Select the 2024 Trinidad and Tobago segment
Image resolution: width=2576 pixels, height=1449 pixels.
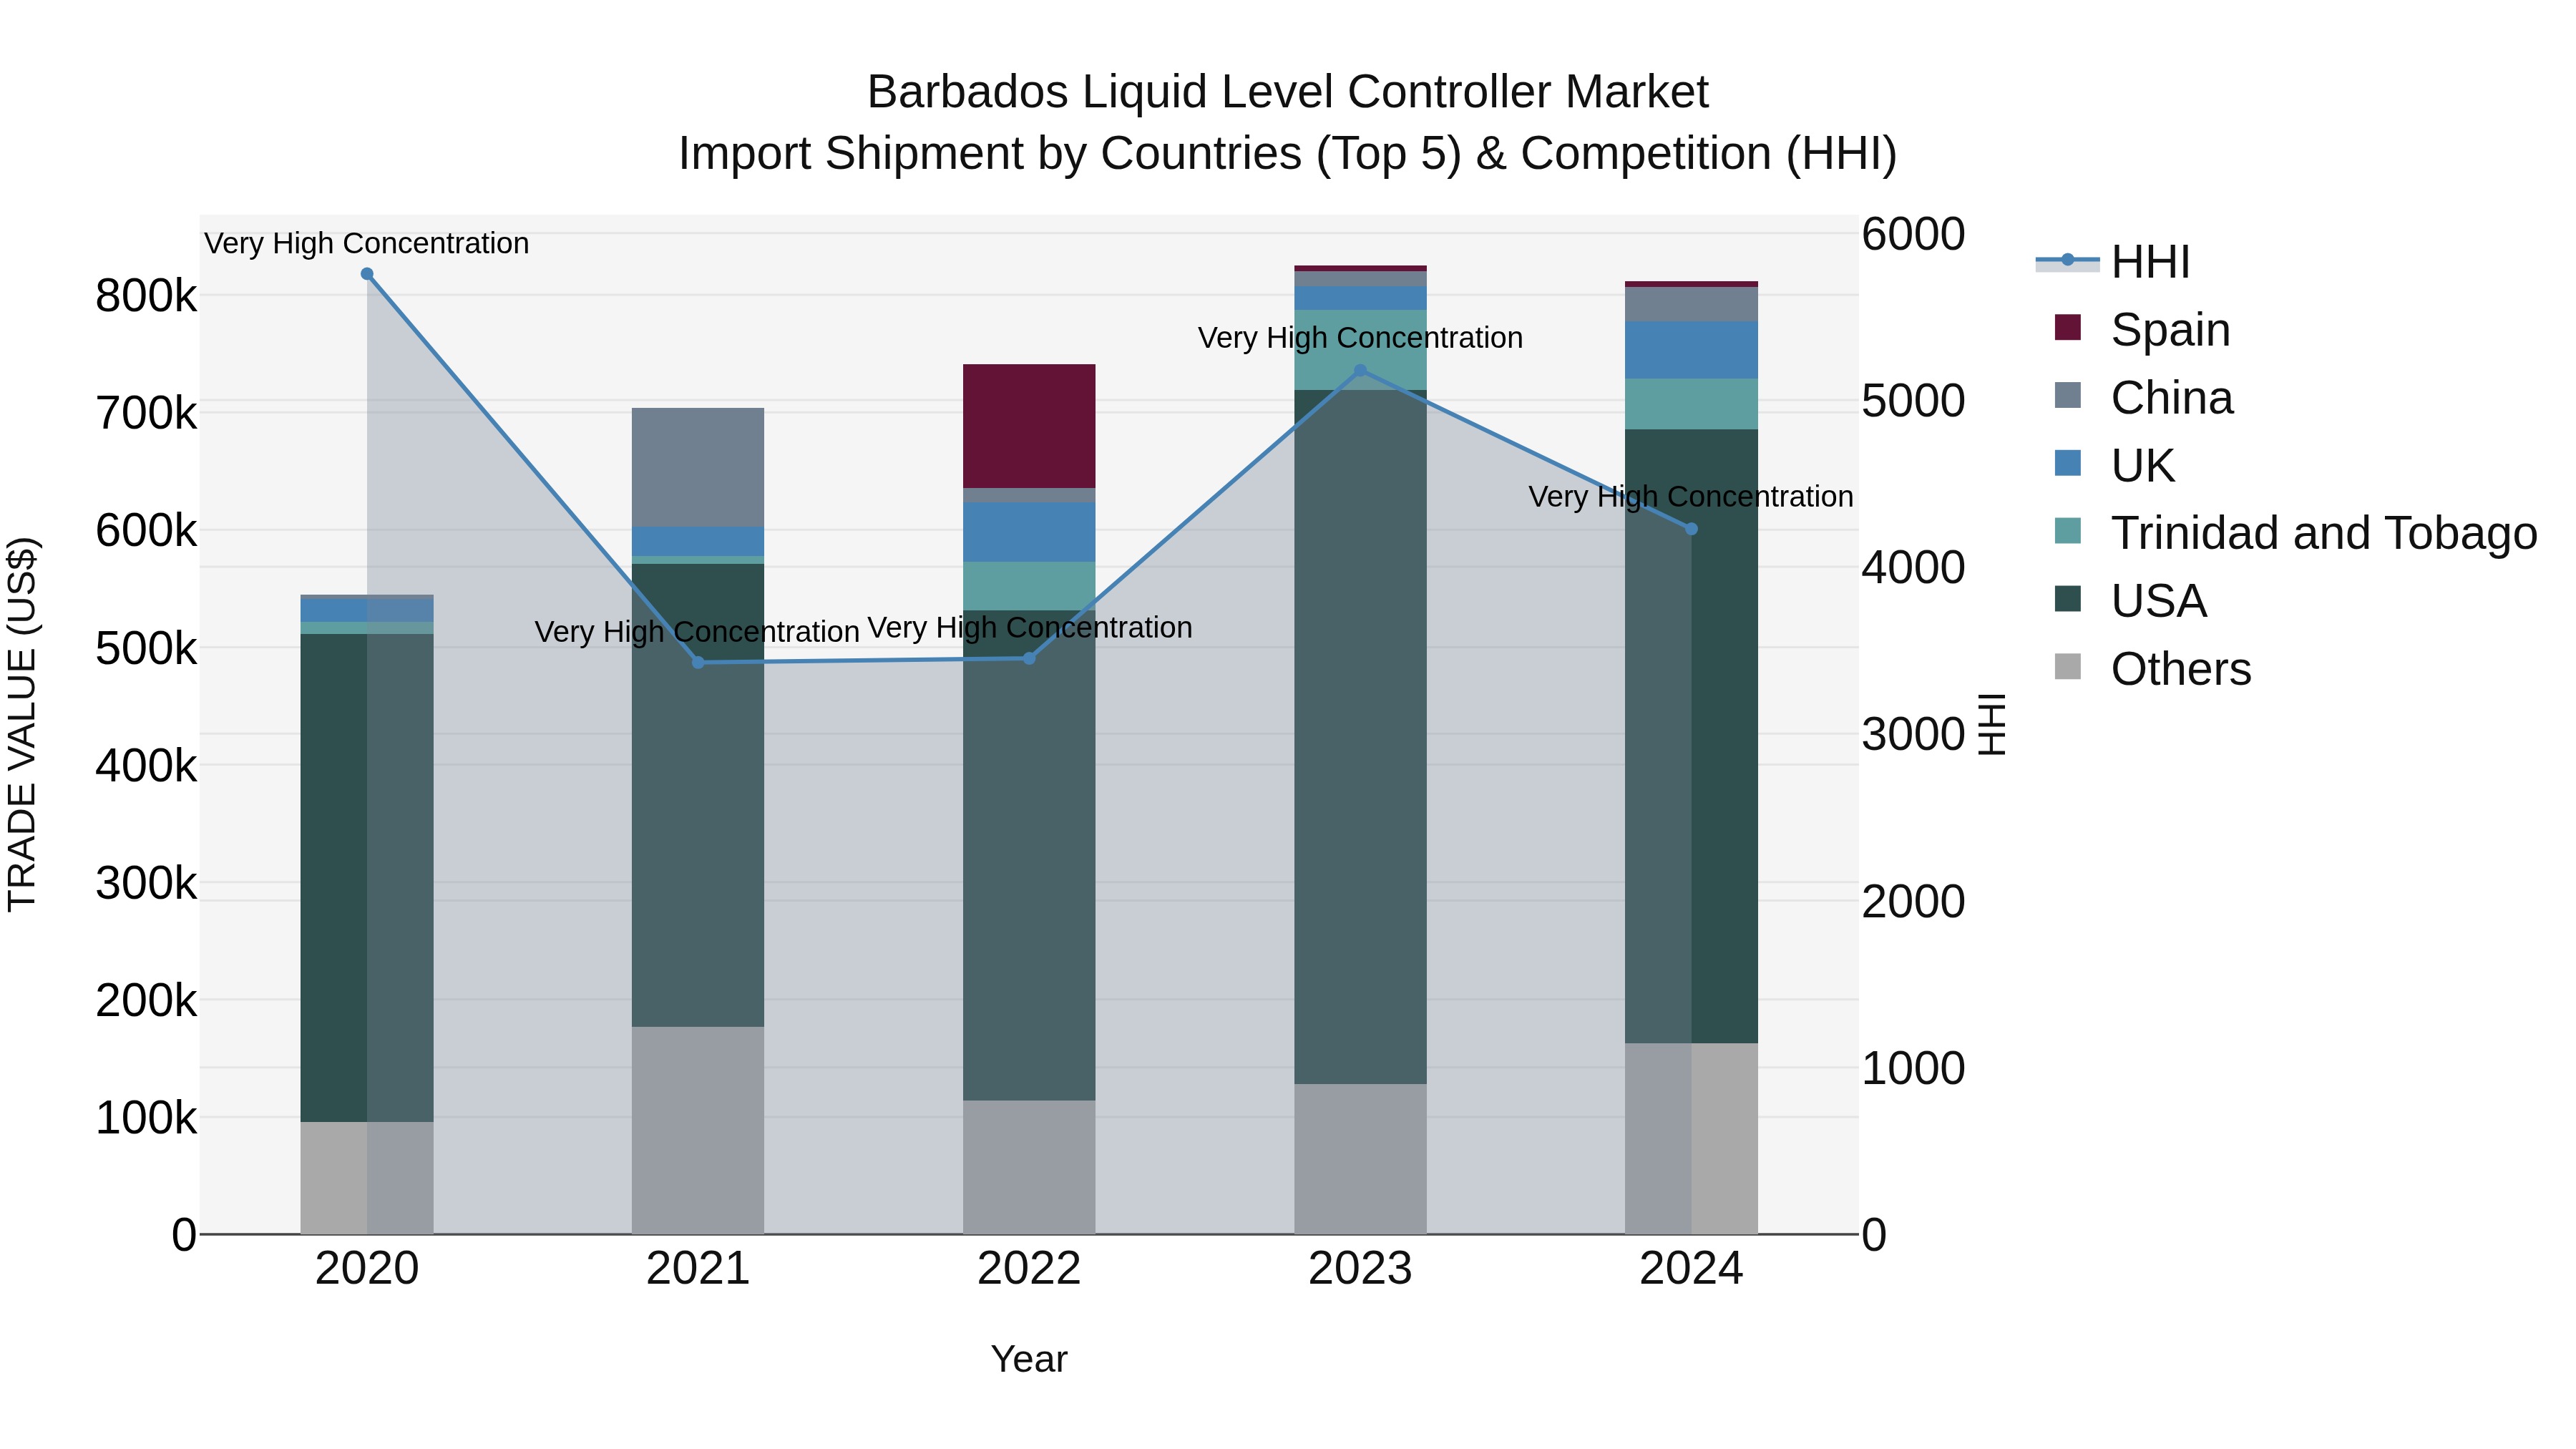pyautogui.click(x=1691, y=405)
